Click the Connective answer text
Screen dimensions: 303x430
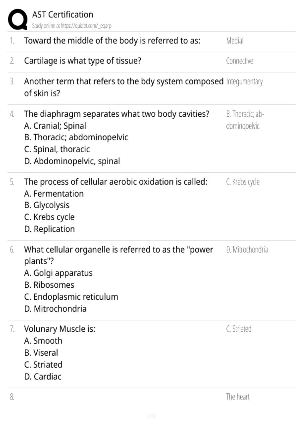(239, 61)
